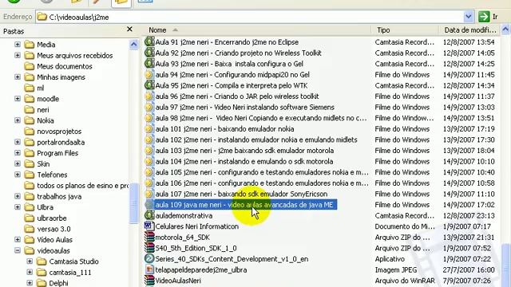Click the folder tree scrollbar up arrow
The image size is (511, 287).
(133, 45)
